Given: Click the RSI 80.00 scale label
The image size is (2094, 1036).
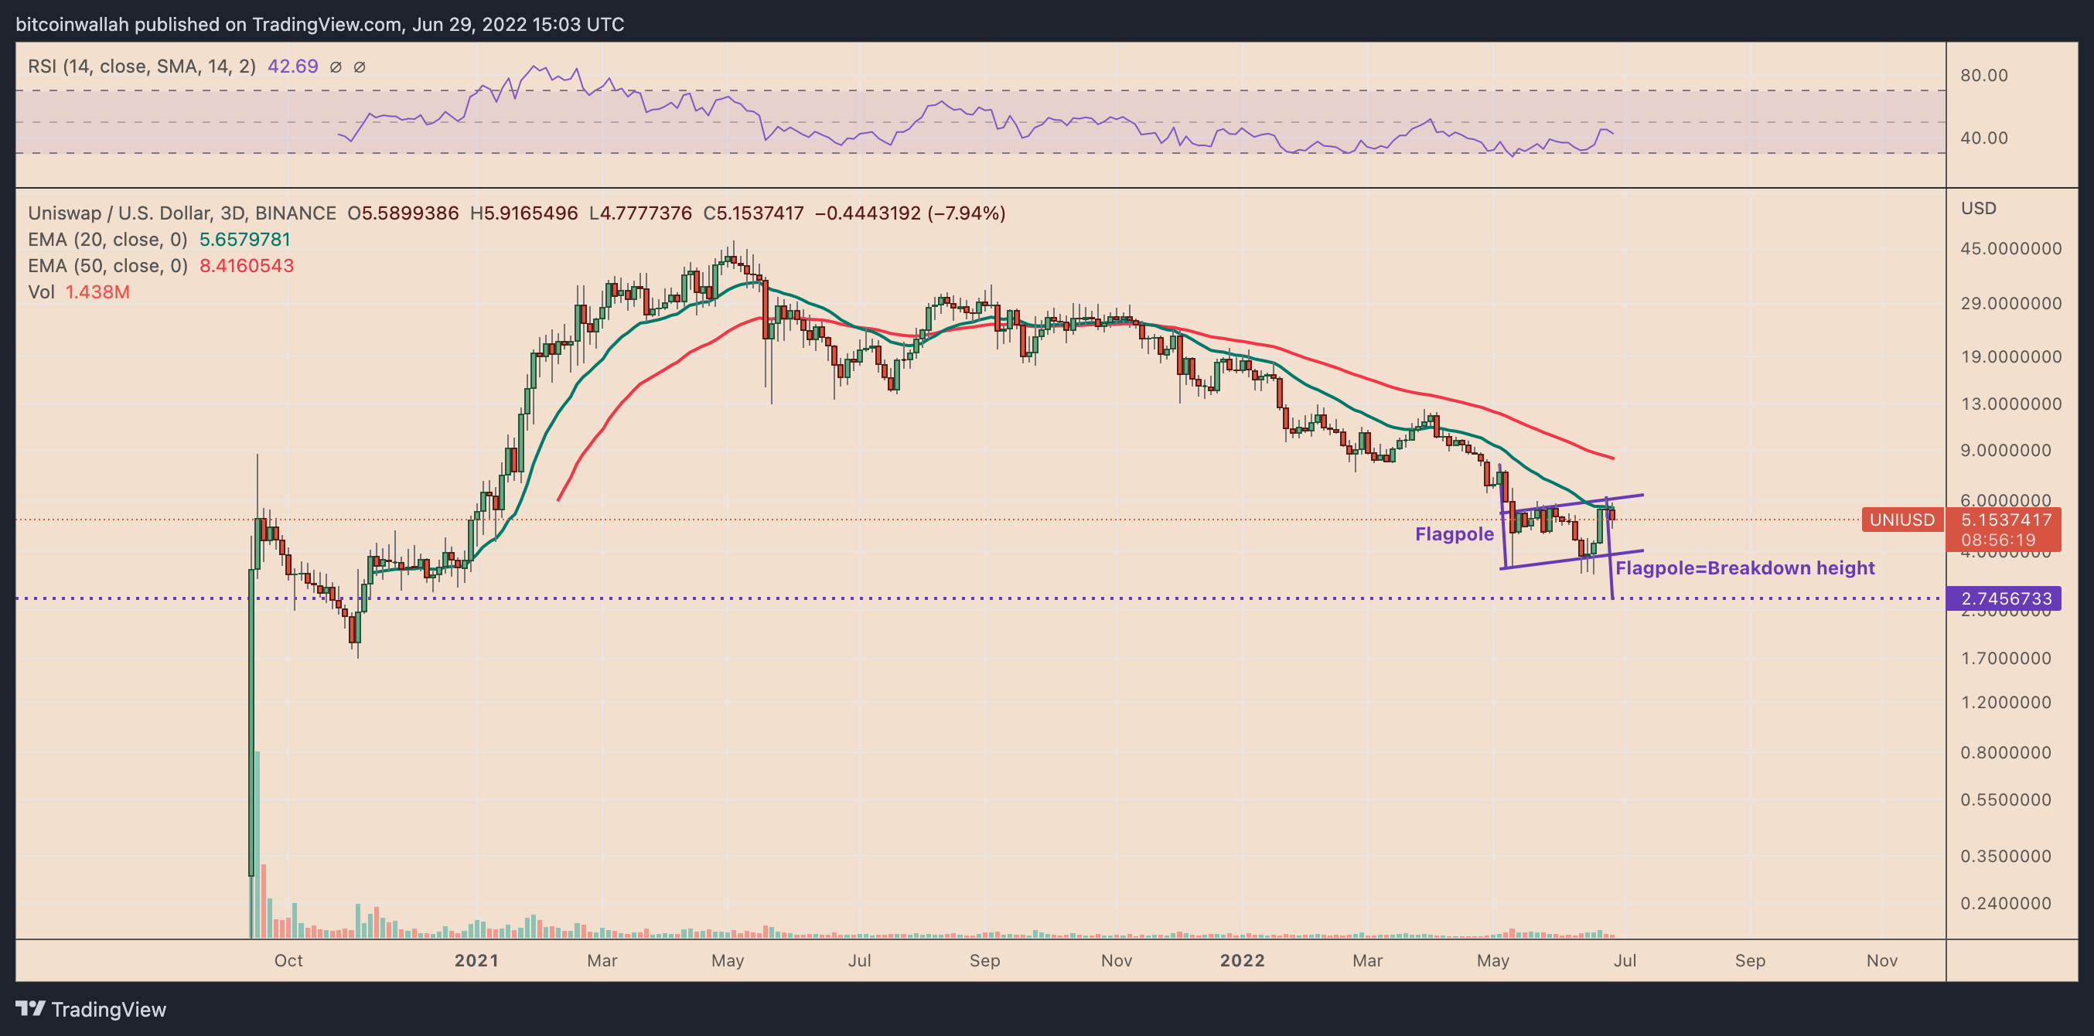Looking at the screenshot, I should coord(1983,76).
